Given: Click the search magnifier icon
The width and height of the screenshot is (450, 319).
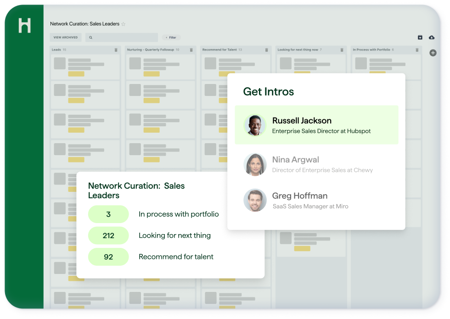Looking at the screenshot, I should point(91,38).
